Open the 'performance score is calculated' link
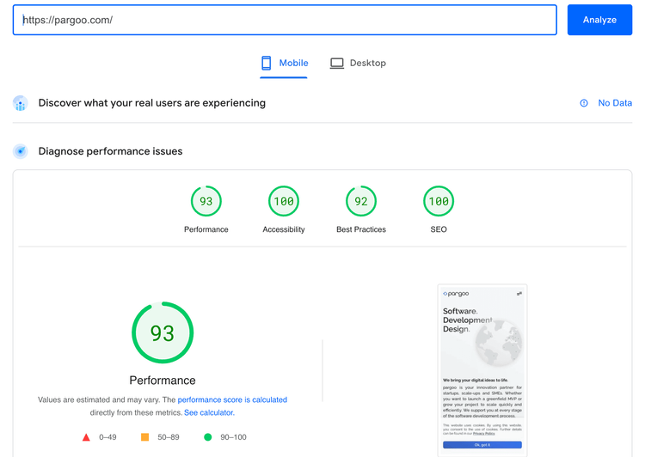645x457 pixels. click(232, 399)
